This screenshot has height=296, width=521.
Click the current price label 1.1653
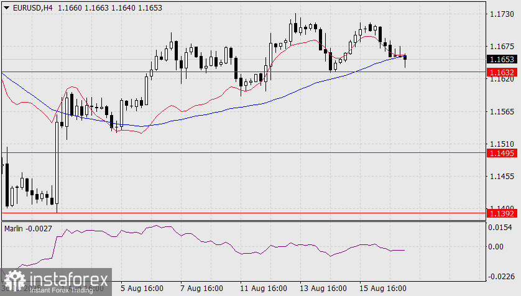click(502, 60)
